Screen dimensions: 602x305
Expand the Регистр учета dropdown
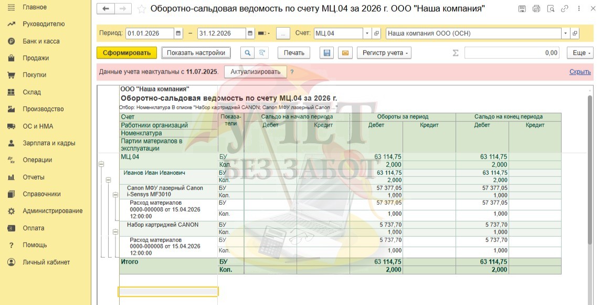point(384,52)
